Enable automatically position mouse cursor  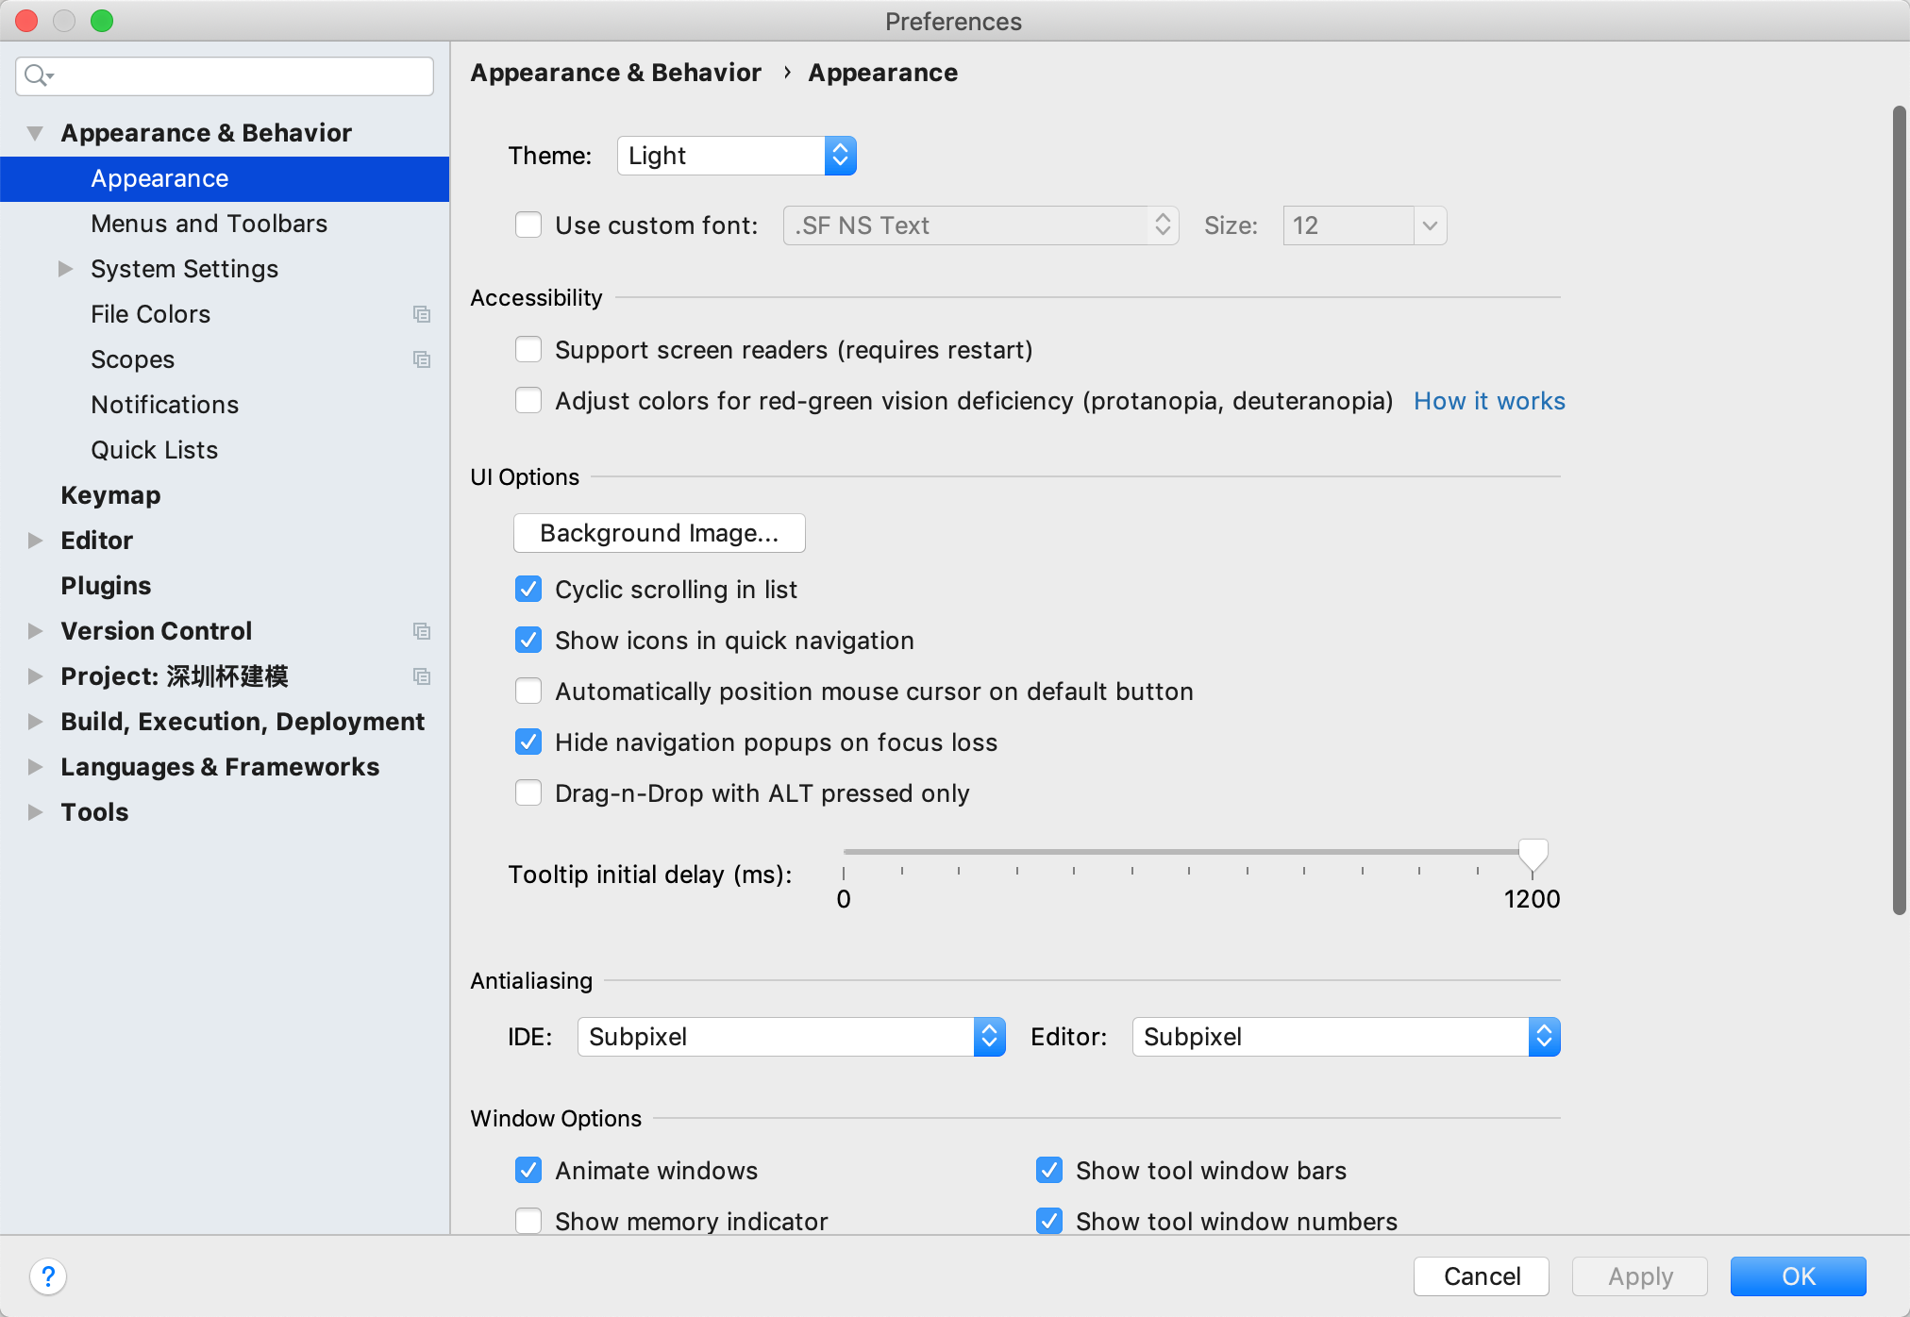(528, 691)
